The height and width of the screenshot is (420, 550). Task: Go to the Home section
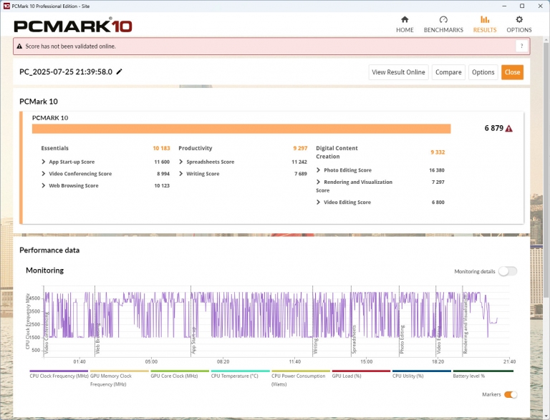coord(405,24)
